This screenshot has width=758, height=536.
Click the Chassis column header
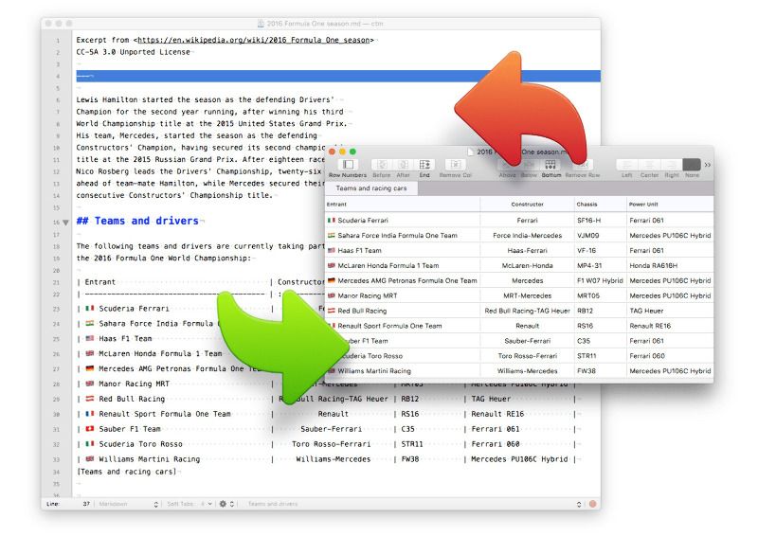pyautogui.click(x=601, y=205)
